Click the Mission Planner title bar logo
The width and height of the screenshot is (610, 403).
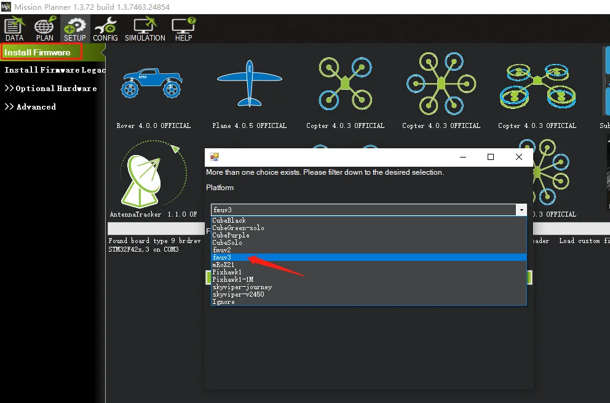point(6,7)
